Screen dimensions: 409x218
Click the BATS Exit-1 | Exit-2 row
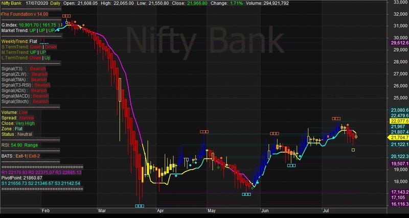pos(20,156)
